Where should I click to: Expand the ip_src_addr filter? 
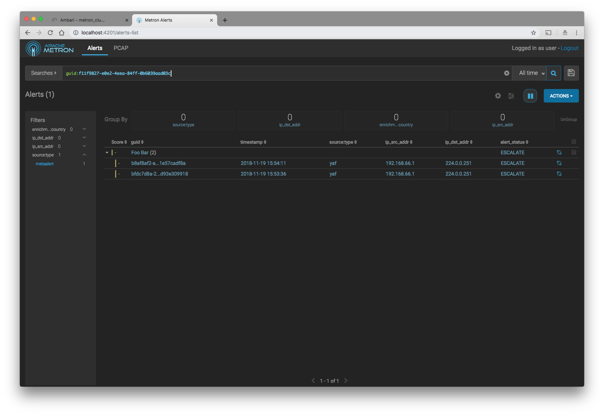coord(84,146)
